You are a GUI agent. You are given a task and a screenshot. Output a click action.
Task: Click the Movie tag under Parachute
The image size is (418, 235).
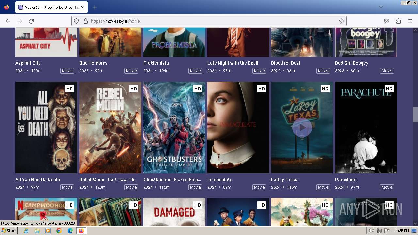[387, 187]
